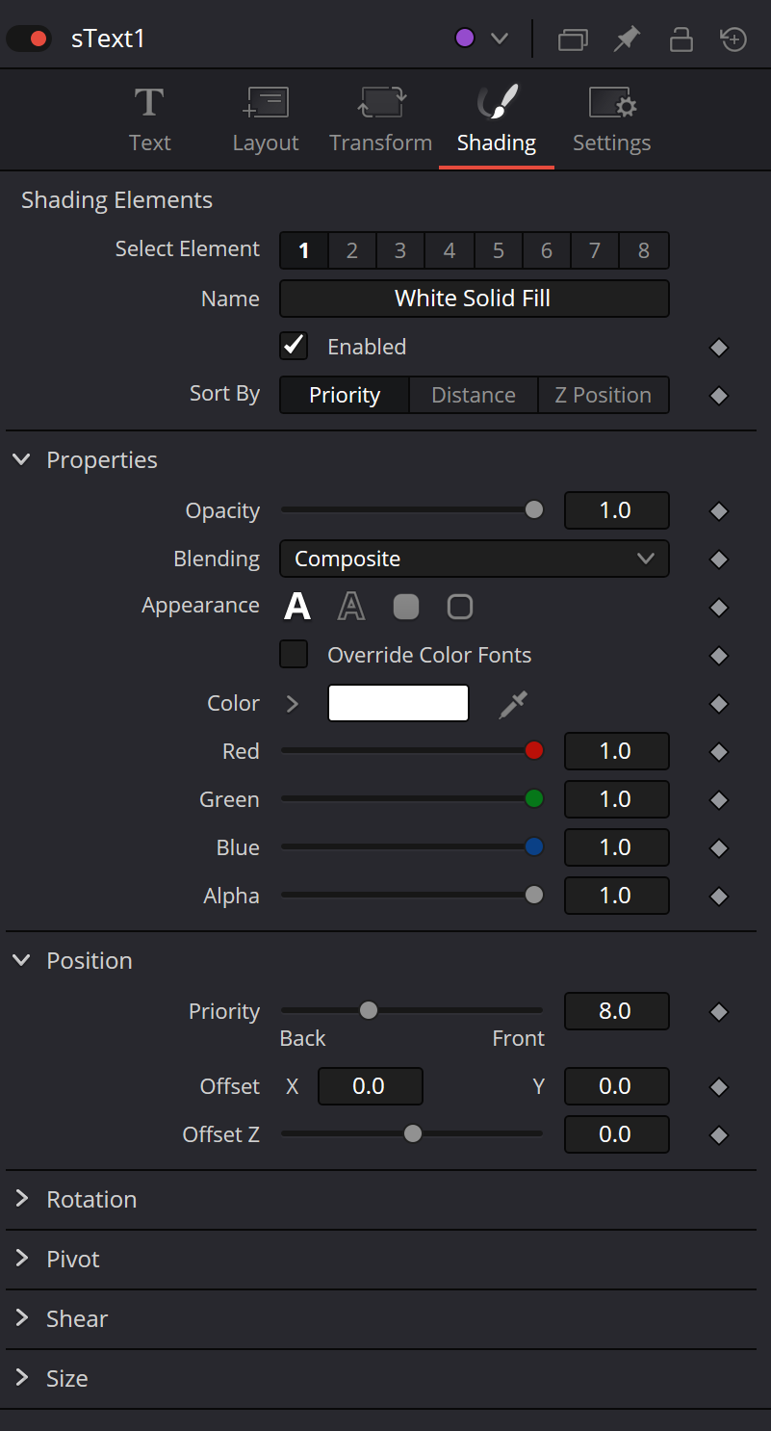Click keyframe diamond for Enabled
The image size is (771, 1431).
pyautogui.click(x=718, y=348)
